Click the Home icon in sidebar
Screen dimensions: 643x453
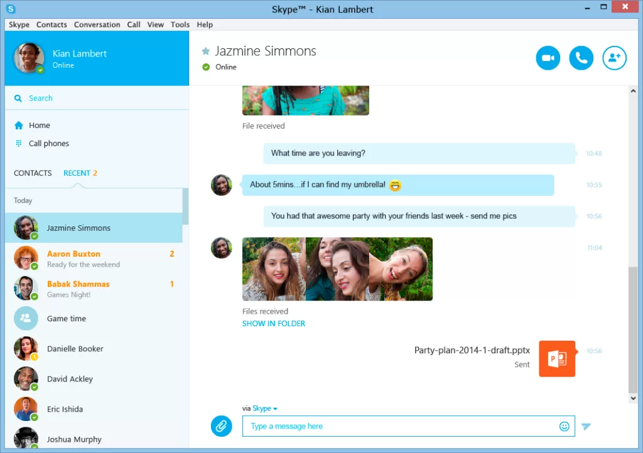click(19, 125)
